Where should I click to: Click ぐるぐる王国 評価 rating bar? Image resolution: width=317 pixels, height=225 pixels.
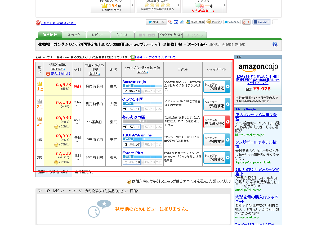click(x=142, y=103)
